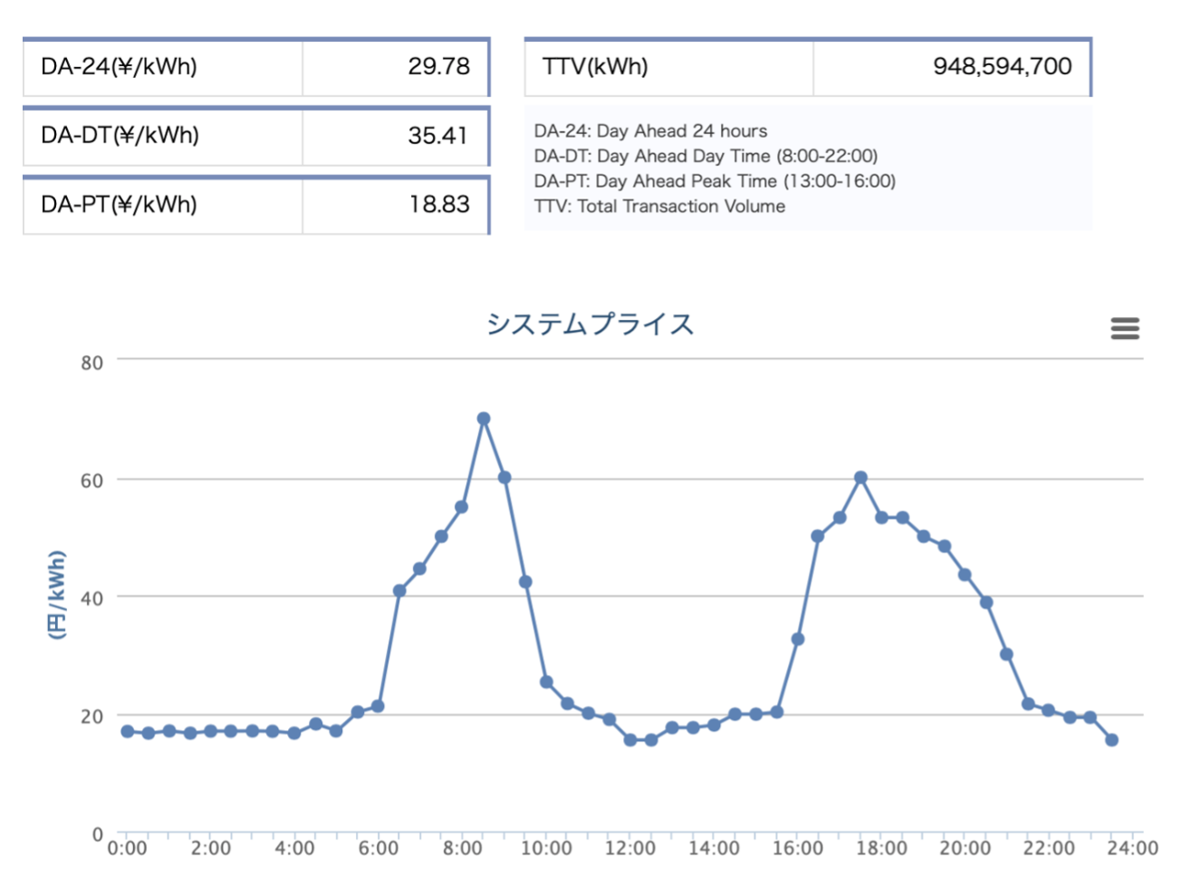Select the last data point at 23:30
The width and height of the screenshot is (1181, 877).
[1111, 740]
